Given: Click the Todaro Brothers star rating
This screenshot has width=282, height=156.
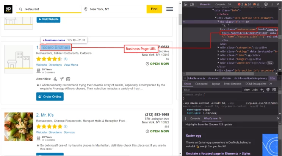Looking at the screenshot, I should [x=49, y=59].
